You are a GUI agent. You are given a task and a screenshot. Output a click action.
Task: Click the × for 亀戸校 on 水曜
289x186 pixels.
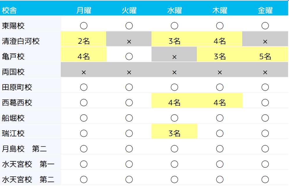coord(174,57)
